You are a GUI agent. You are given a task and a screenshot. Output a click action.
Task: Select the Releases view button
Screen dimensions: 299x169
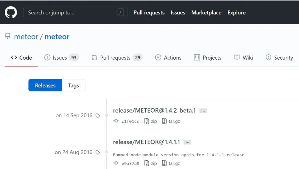tap(45, 85)
